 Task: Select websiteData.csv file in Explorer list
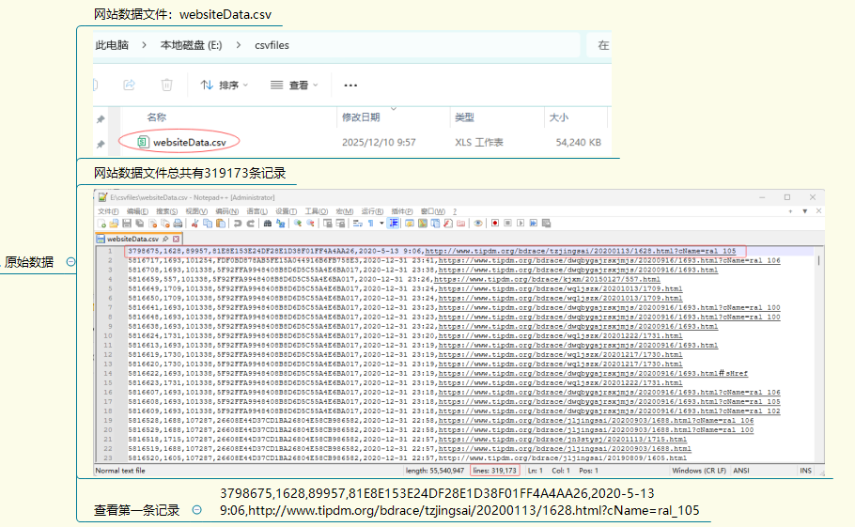click(189, 142)
